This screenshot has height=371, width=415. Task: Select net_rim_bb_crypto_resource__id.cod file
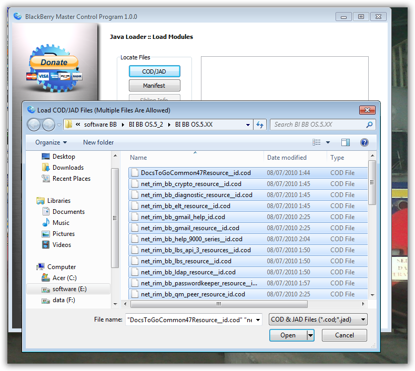[248, 184]
